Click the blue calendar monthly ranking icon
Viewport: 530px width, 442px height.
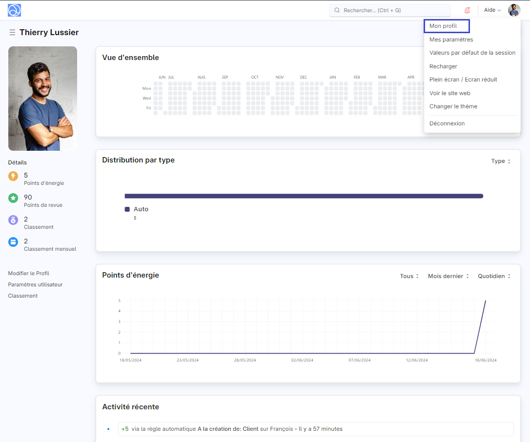coord(13,241)
